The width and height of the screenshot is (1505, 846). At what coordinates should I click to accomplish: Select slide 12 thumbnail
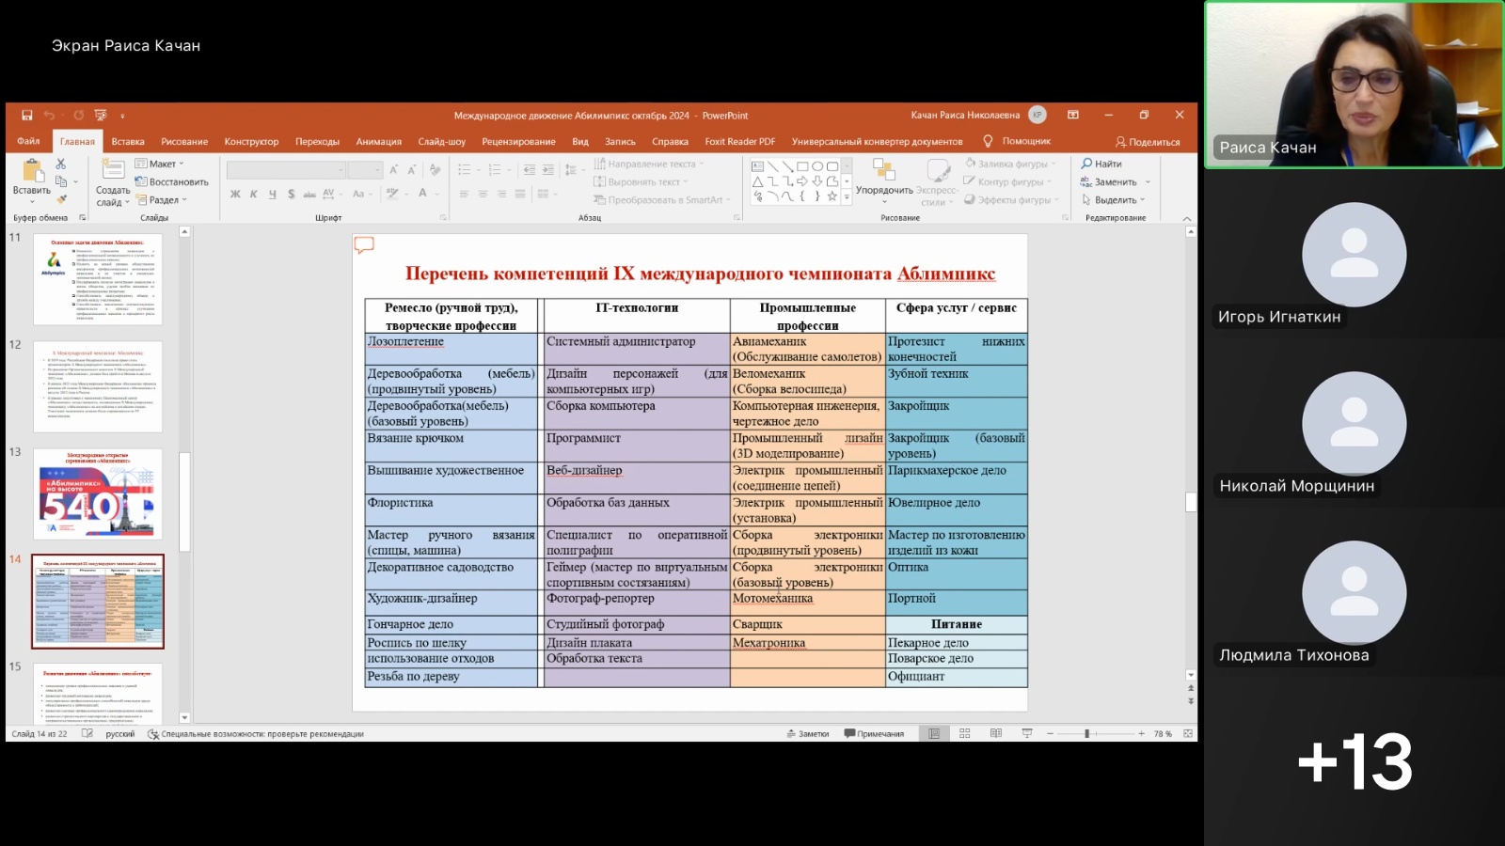pyautogui.click(x=98, y=386)
